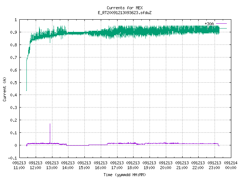Viewport: 238px width, 178px height.
Task: Click the x-axis time label "12:00"
Action: [36, 168]
